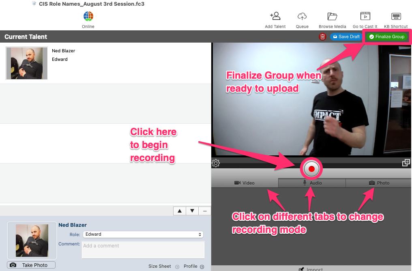Open the Browse Media folder
The width and height of the screenshot is (412, 271).
pos(333,17)
